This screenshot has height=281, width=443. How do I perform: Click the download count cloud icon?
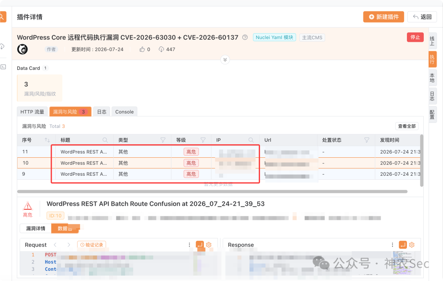[161, 50]
